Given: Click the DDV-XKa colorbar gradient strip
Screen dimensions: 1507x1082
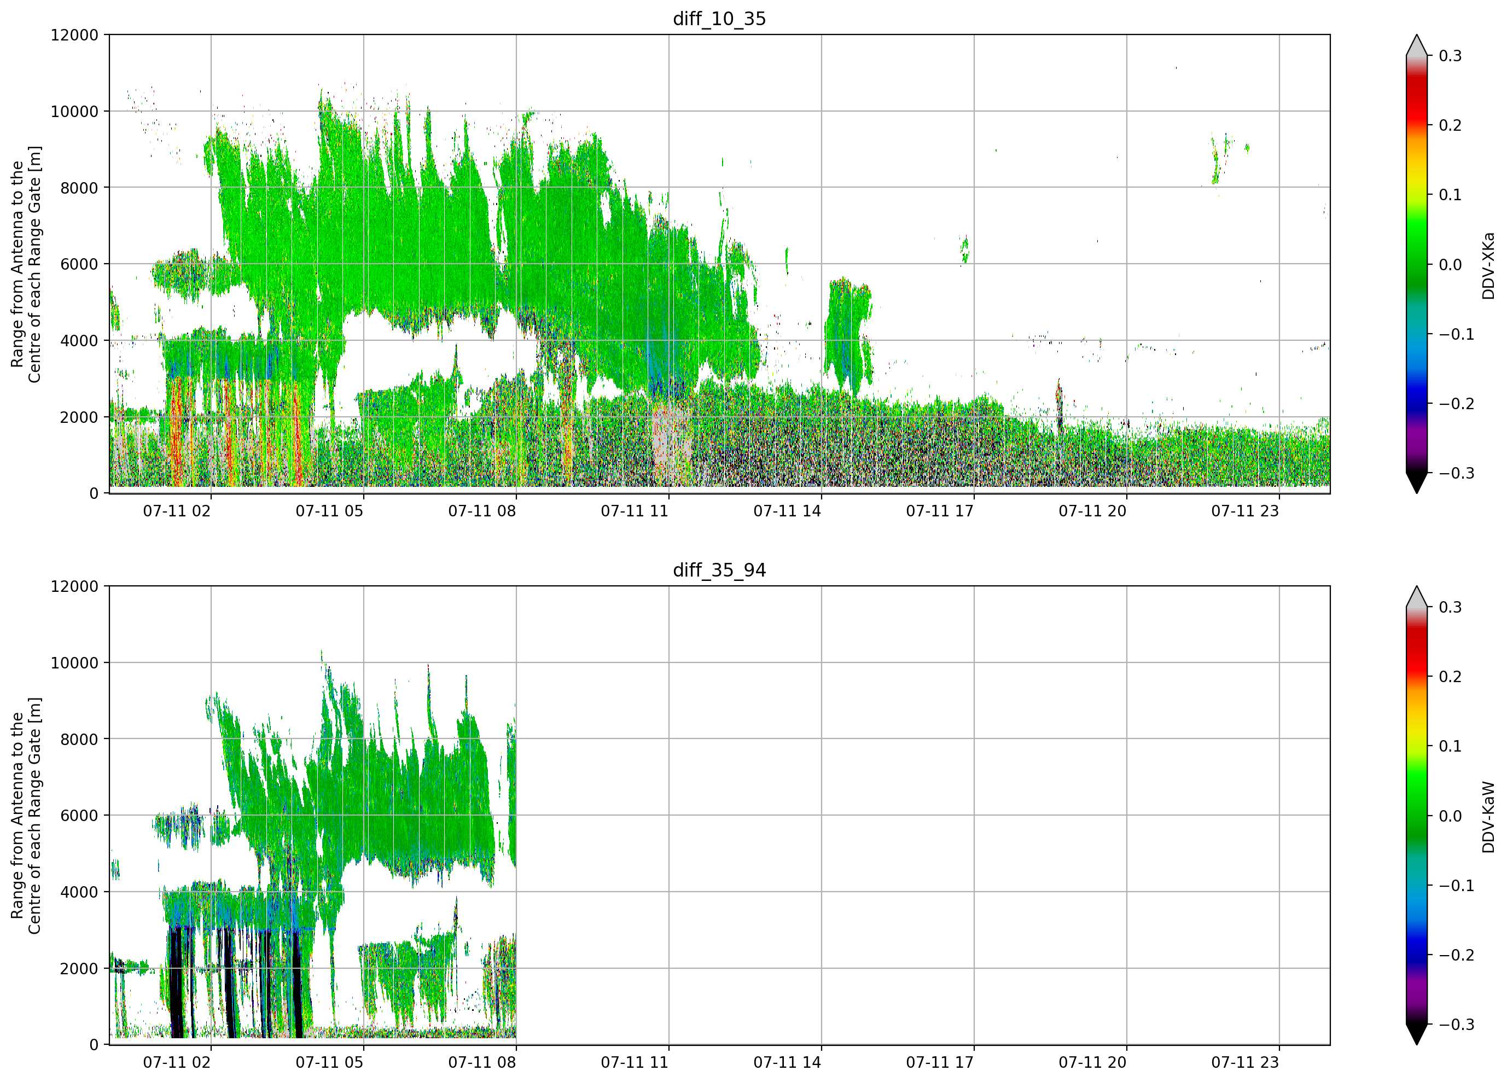Looking at the screenshot, I should click(1417, 265).
